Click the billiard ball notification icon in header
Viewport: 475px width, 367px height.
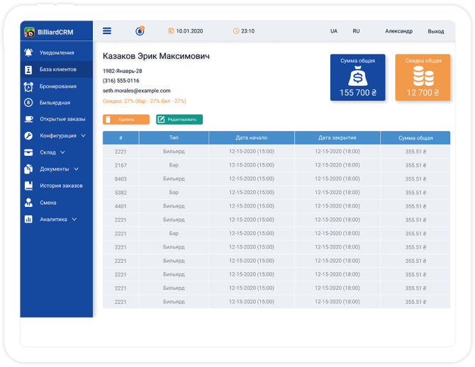coord(140,31)
